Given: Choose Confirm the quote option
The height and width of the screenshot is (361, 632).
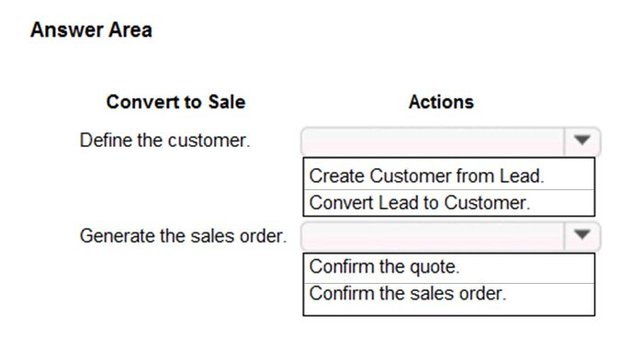Looking at the screenshot, I should tap(448, 268).
